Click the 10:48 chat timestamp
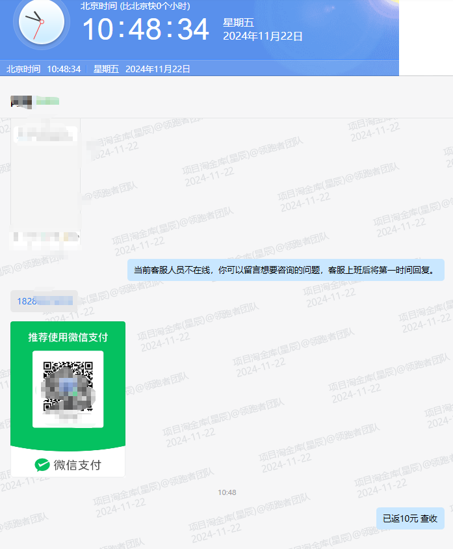 click(x=227, y=492)
